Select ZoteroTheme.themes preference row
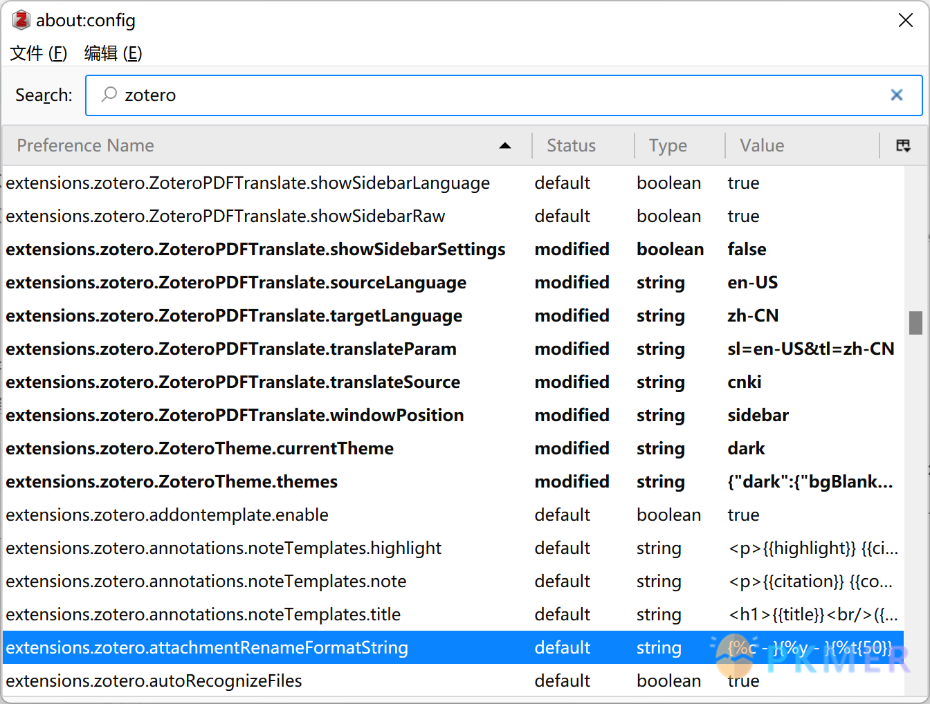Image resolution: width=930 pixels, height=704 pixels. [453, 481]
